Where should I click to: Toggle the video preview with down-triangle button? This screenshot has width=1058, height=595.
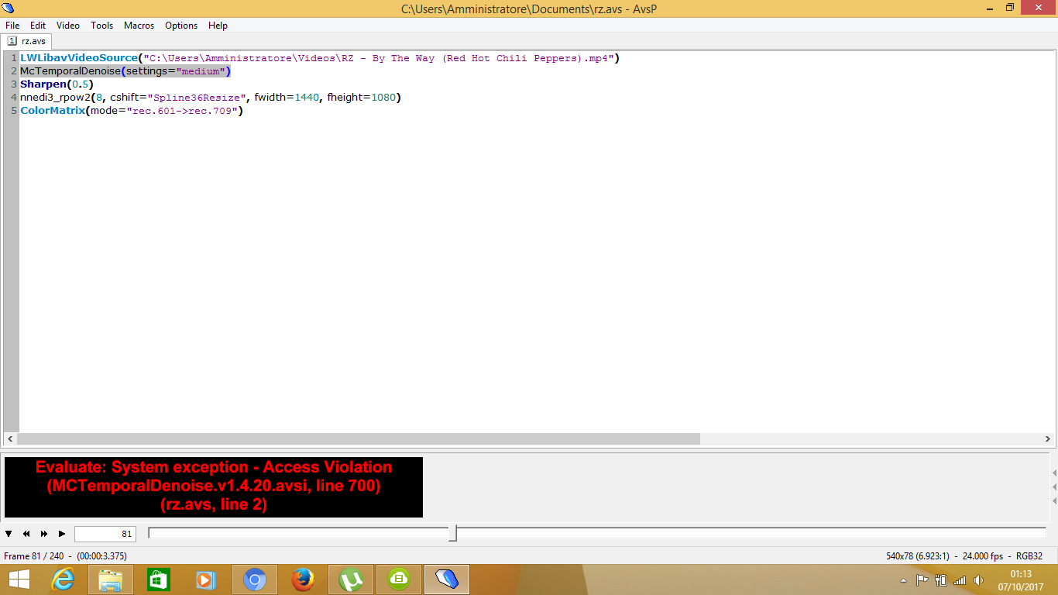[9, 534]
